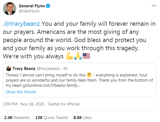Click the 3h timestamp on quoted tweet
This screenshot has height=122, width=160.
tap(65, 69)
